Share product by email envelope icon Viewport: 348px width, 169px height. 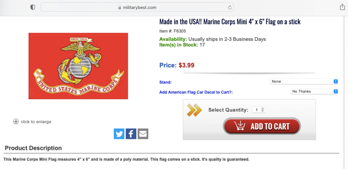143,134
